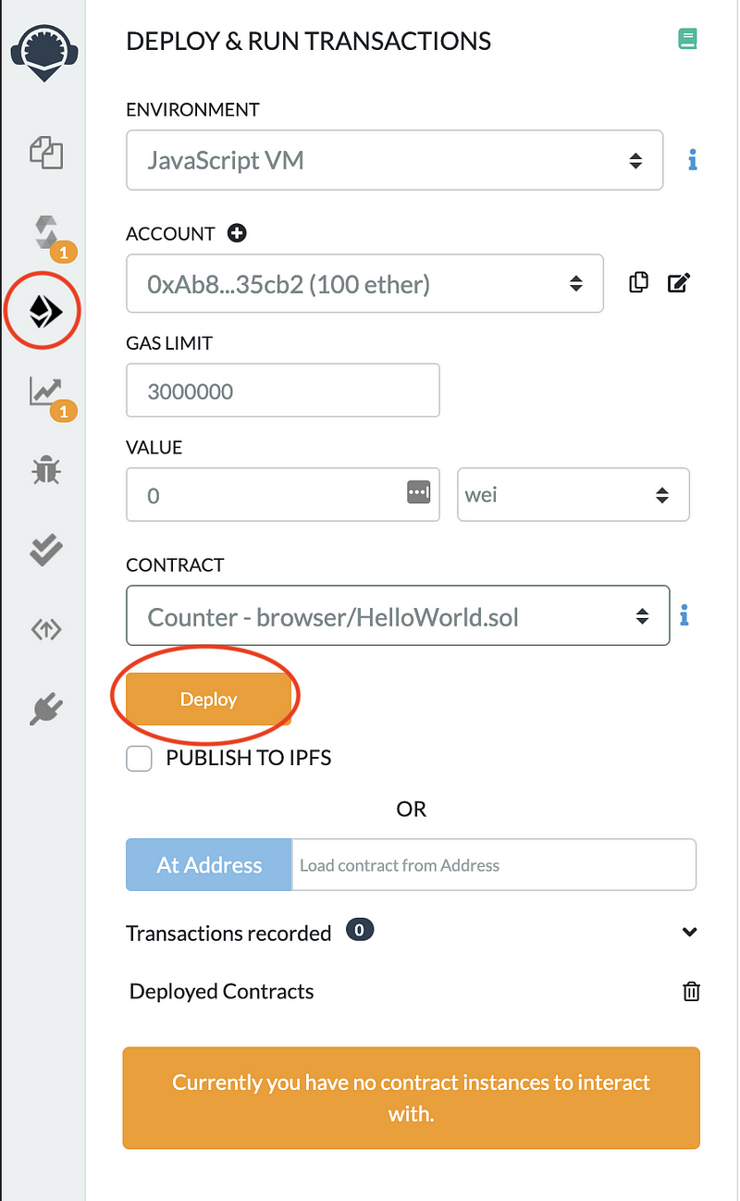Click the Remix logo at top
The height and width of the screenshot is (1201, 740).
[43, 56]
